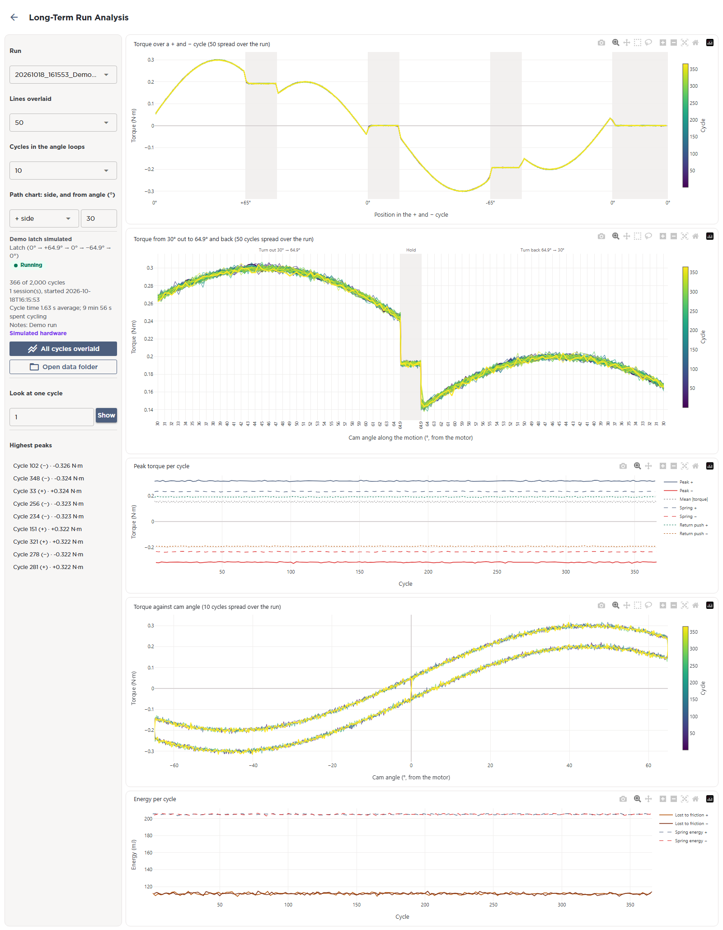Focus the Look at one cycle number field
Screen dimensions: 723x930
(x=52, y=417)
